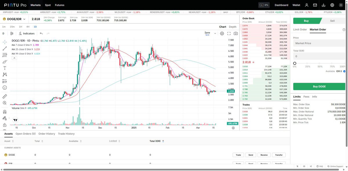The image size is (348, 171).
Task: Open the Save layout dropdown arrow
Action: [215, 34]
